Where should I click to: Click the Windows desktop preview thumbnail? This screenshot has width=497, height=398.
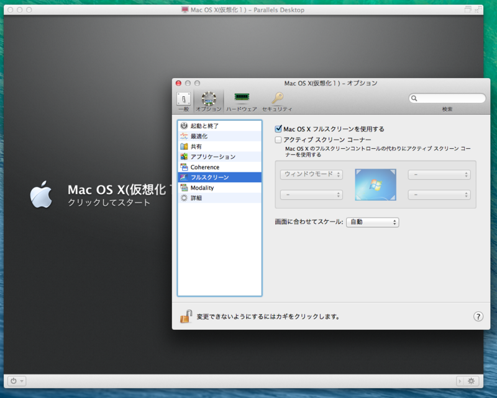pyautogui.click(x=375, y=185)
